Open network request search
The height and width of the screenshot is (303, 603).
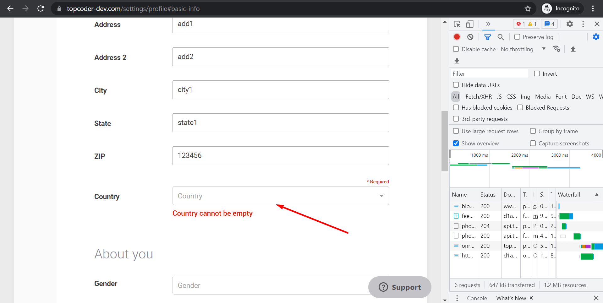(x=501, y=37)
